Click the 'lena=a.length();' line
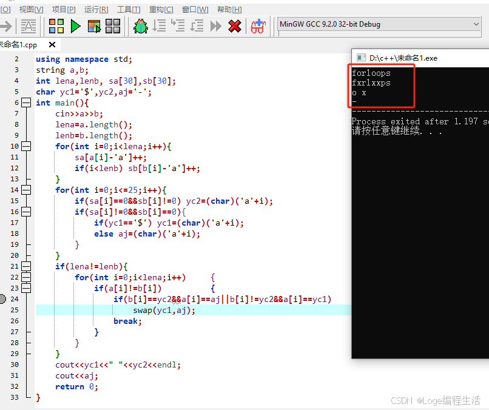489x410 pixels. coord(94,125)
